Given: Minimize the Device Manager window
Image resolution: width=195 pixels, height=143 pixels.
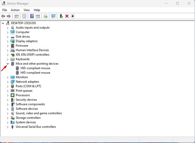Looking at the screenshot, I should pyautogui.click(x=166, y=3).
